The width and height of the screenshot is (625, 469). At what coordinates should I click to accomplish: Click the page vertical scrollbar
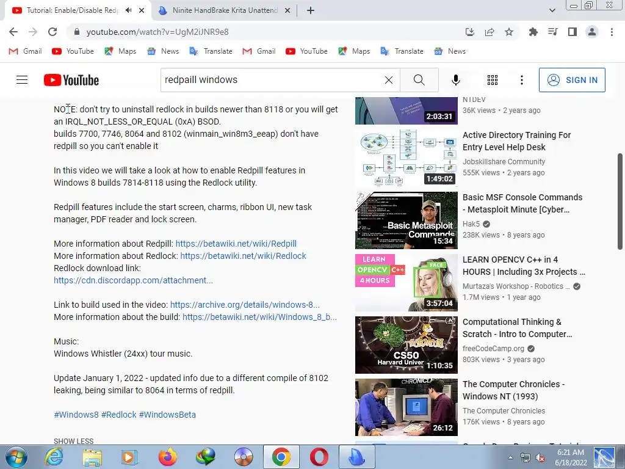coord(620,202)
